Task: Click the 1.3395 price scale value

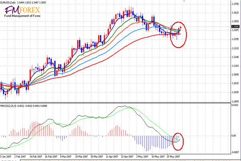Action: pos(235,39)
